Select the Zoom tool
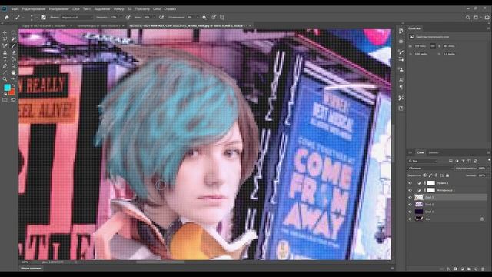Viewport: 492px width, 277px height. 5,79
